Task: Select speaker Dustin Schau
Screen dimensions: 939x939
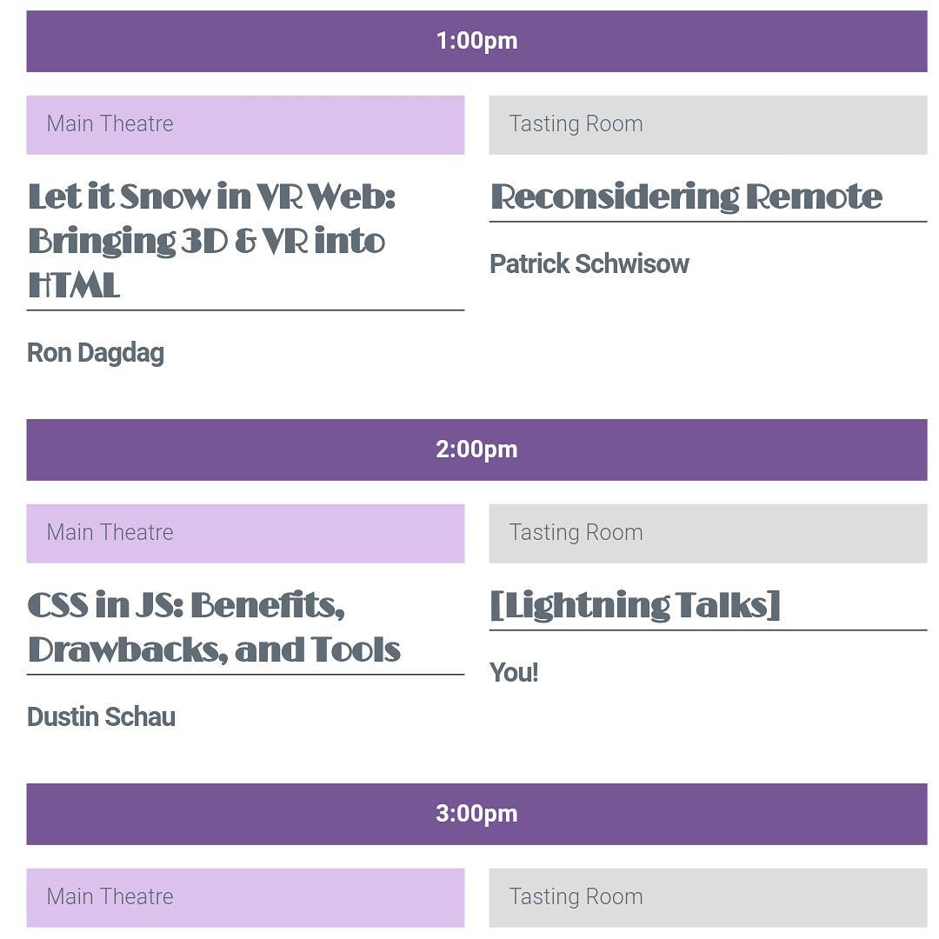Action: [101, 716]
